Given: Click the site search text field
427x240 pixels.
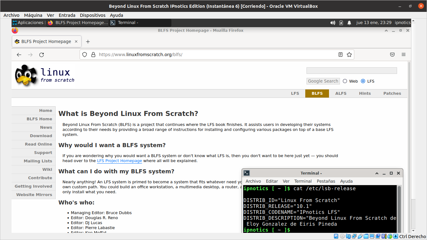Looking at the screenshot, I should [x=351, y=71].
